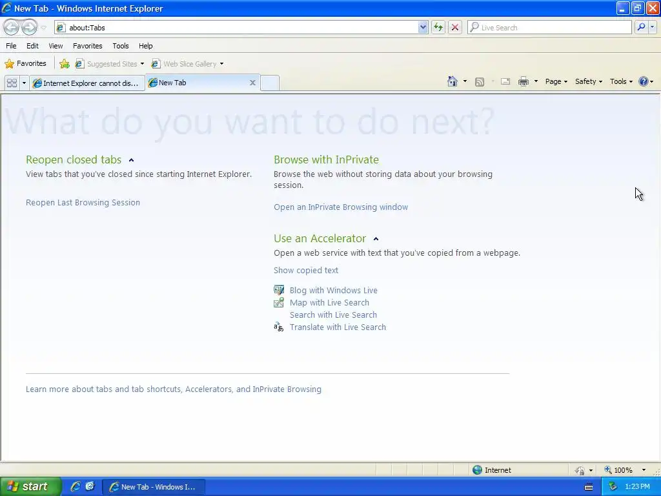Open Web Slice Gallery dropdown
Viewport: 661px width, 496px height.
(x=188, y=64)
